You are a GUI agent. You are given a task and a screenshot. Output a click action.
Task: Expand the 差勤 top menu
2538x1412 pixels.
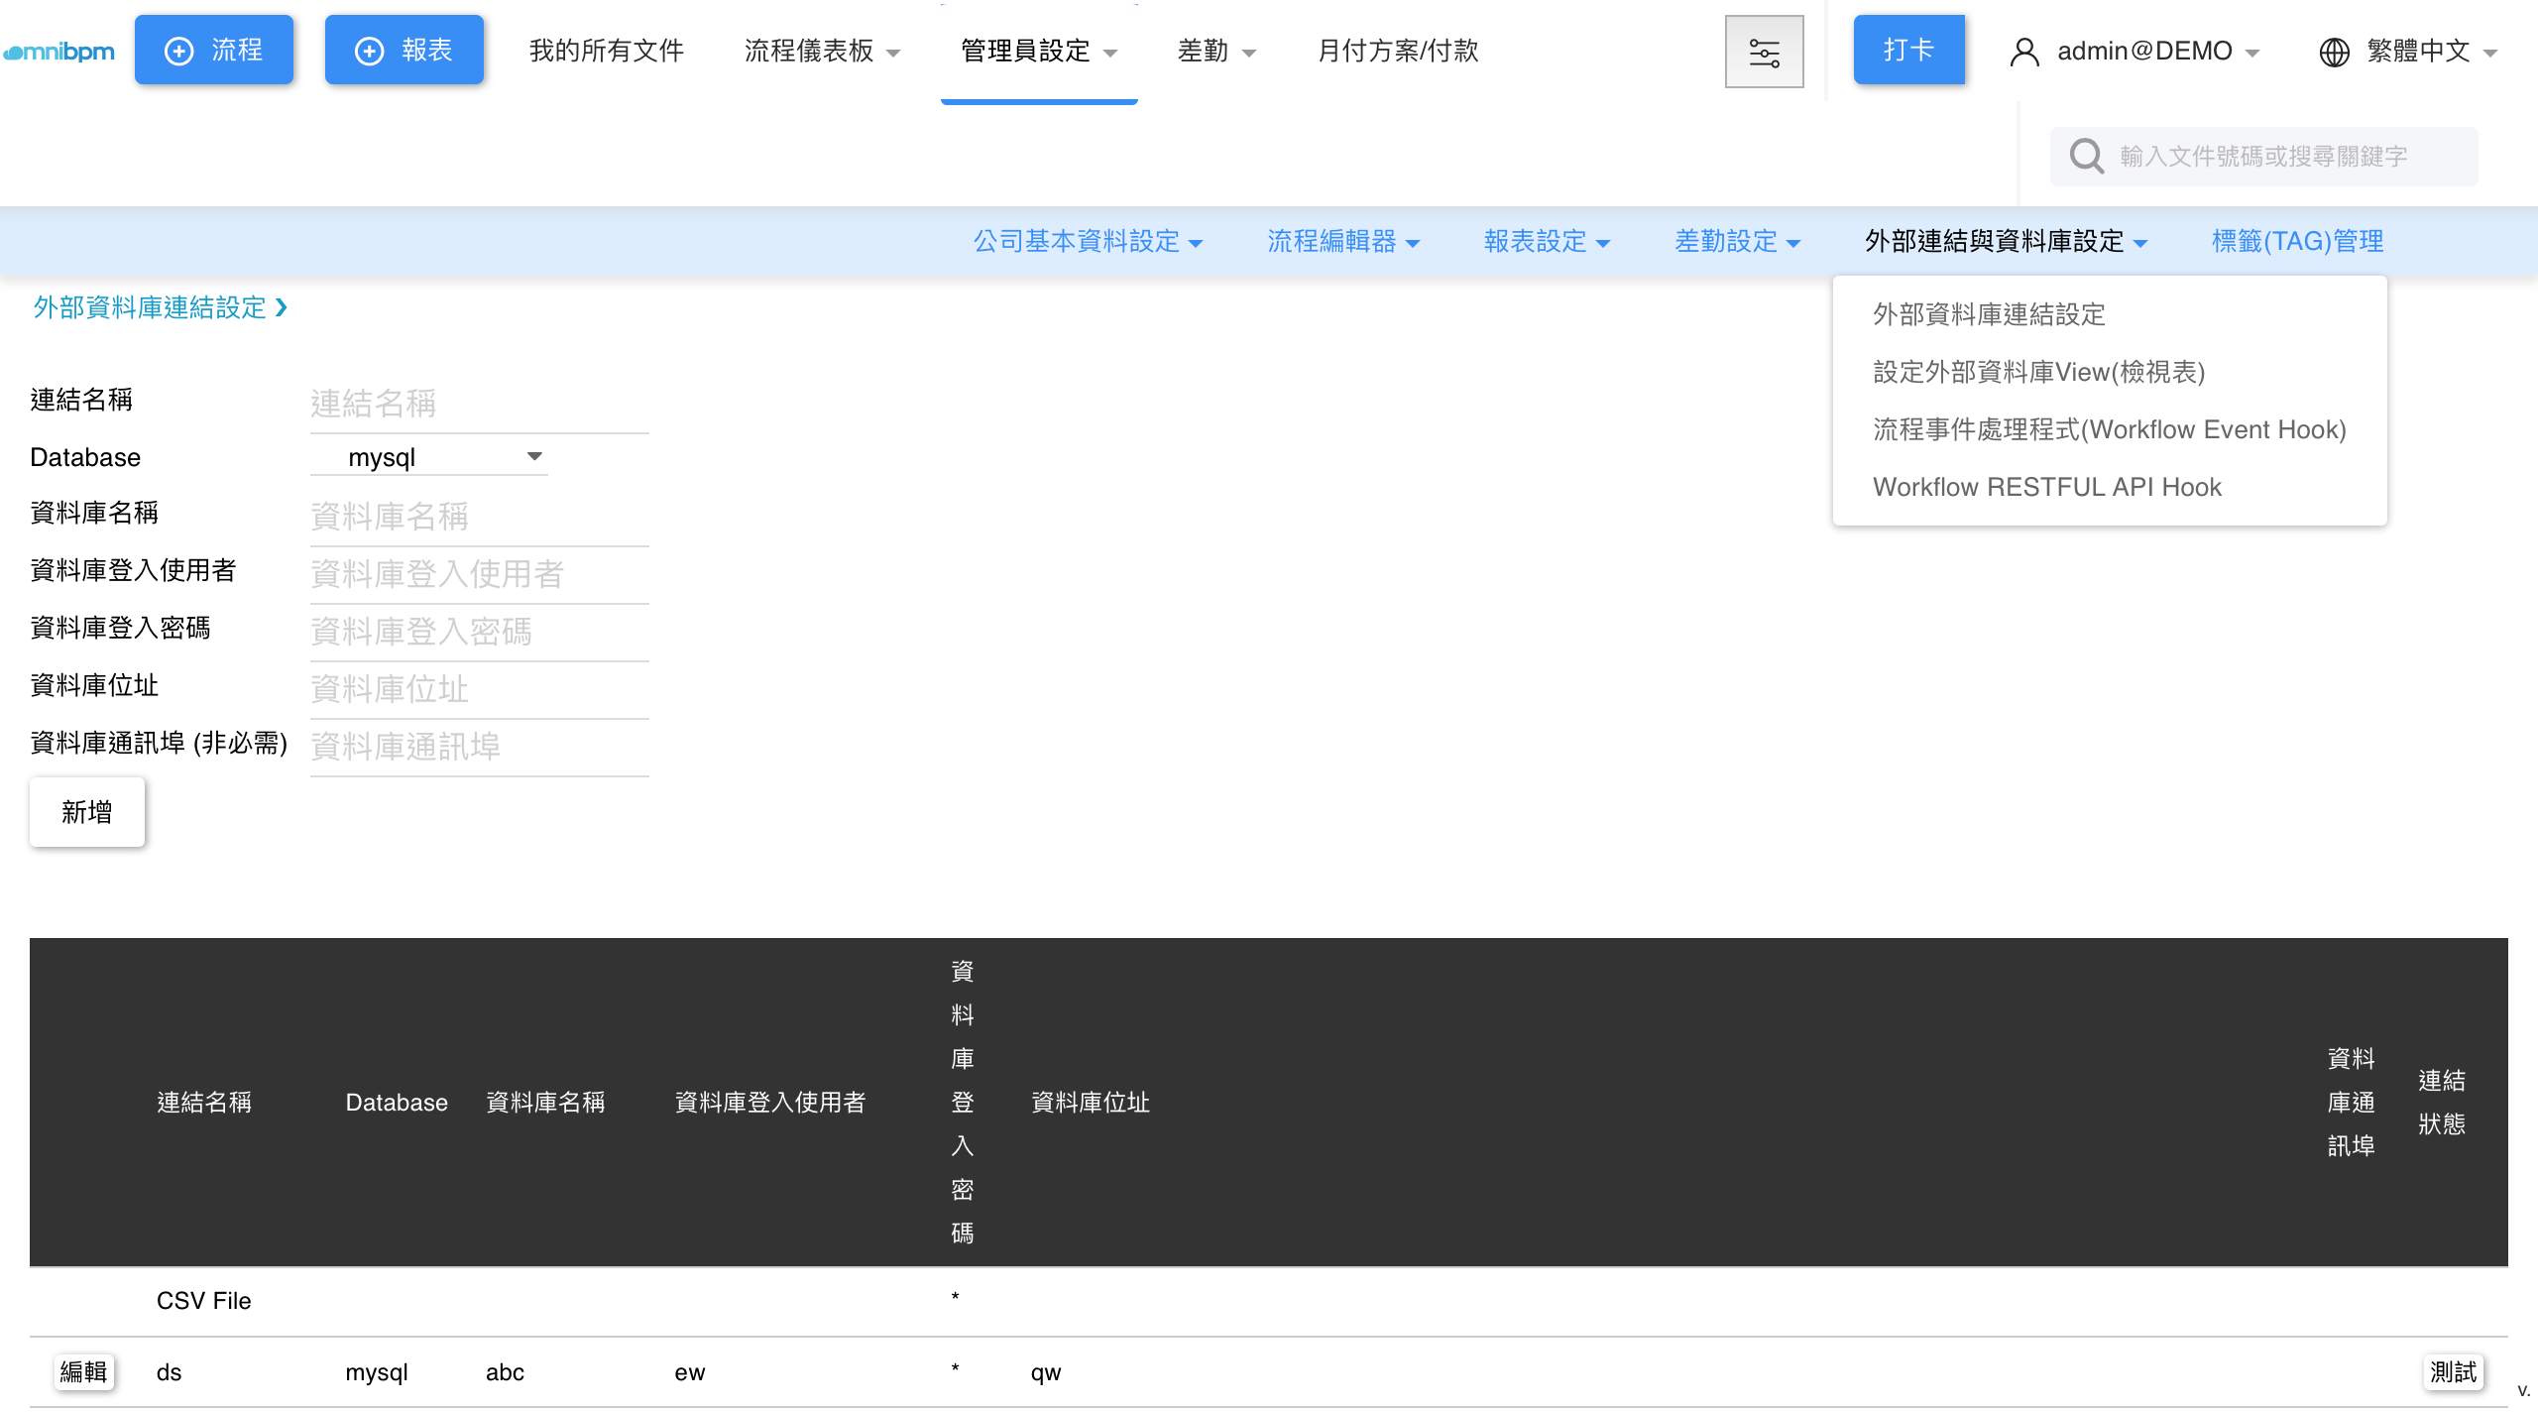point(1216,51)
